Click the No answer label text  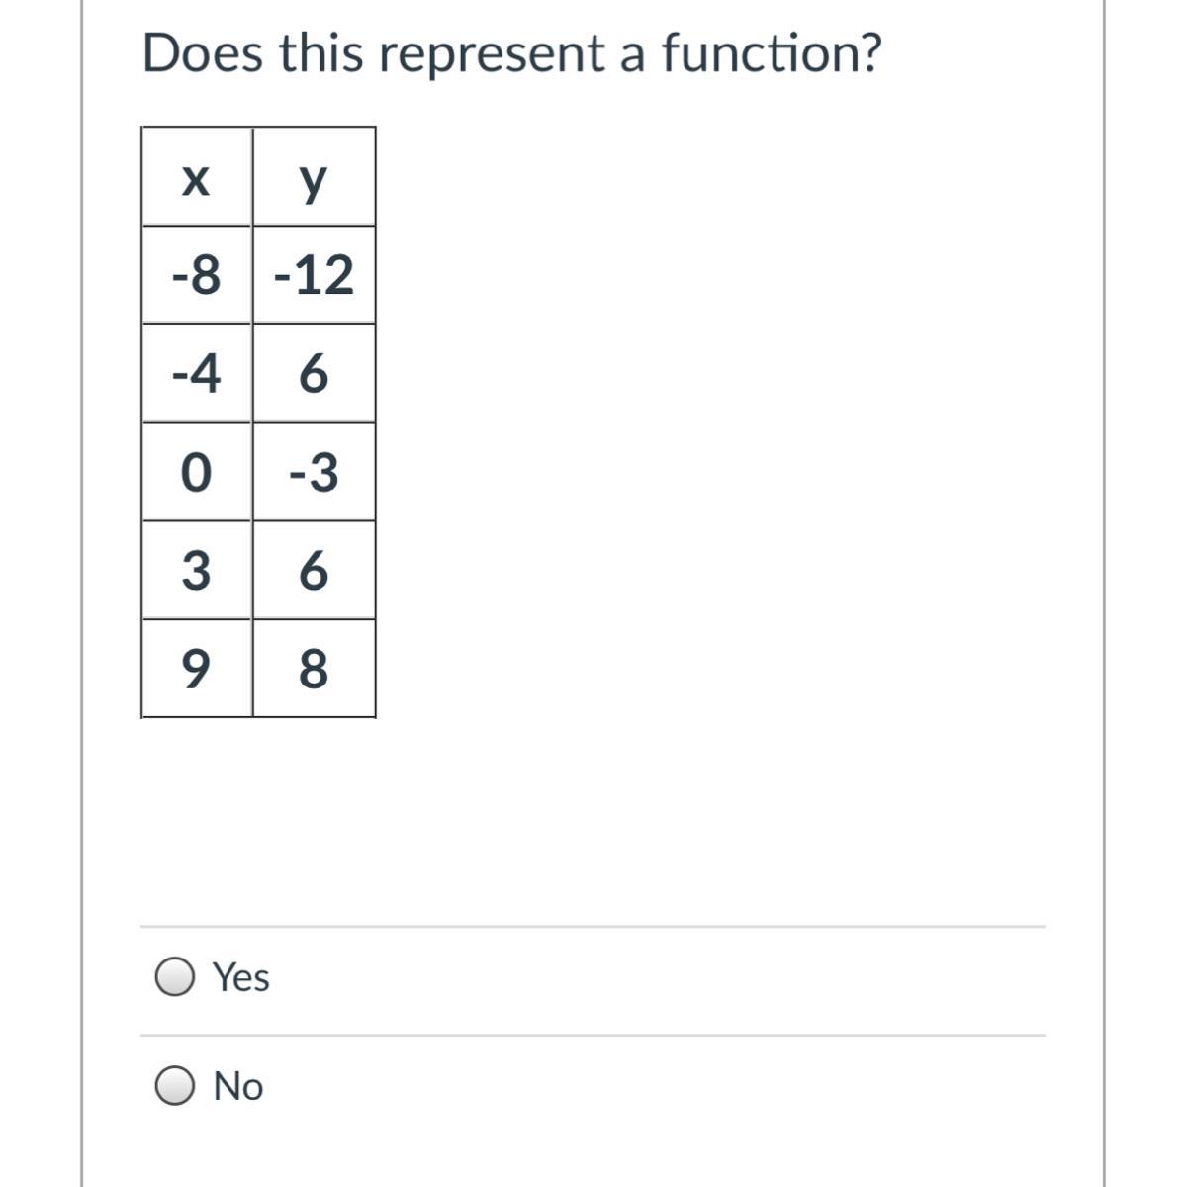pyautogui.click(x=238, y=1086)
